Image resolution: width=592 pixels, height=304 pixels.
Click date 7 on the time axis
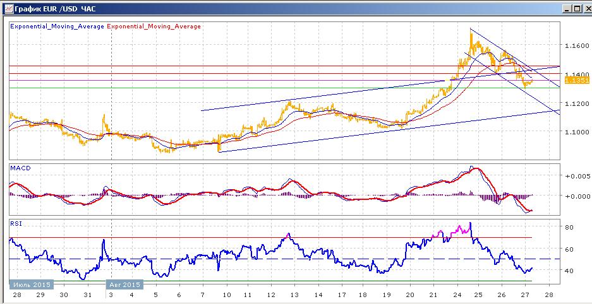click(x=203, y=295)
